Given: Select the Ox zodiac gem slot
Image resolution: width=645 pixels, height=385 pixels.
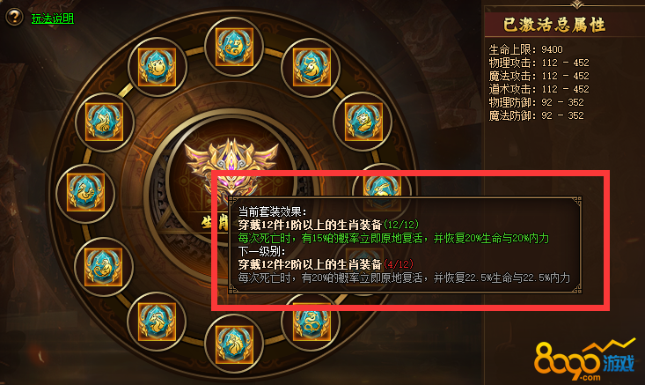Looking at the screenshot, I should (x=312, y=68).
